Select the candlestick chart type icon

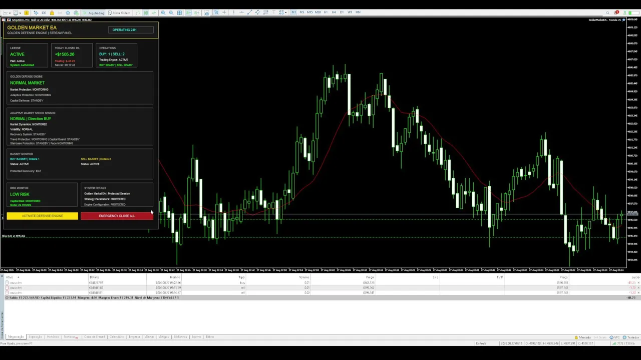pyautogui.click(x=146, y=12)
